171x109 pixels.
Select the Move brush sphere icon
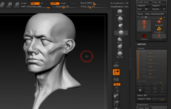[120, 47]
